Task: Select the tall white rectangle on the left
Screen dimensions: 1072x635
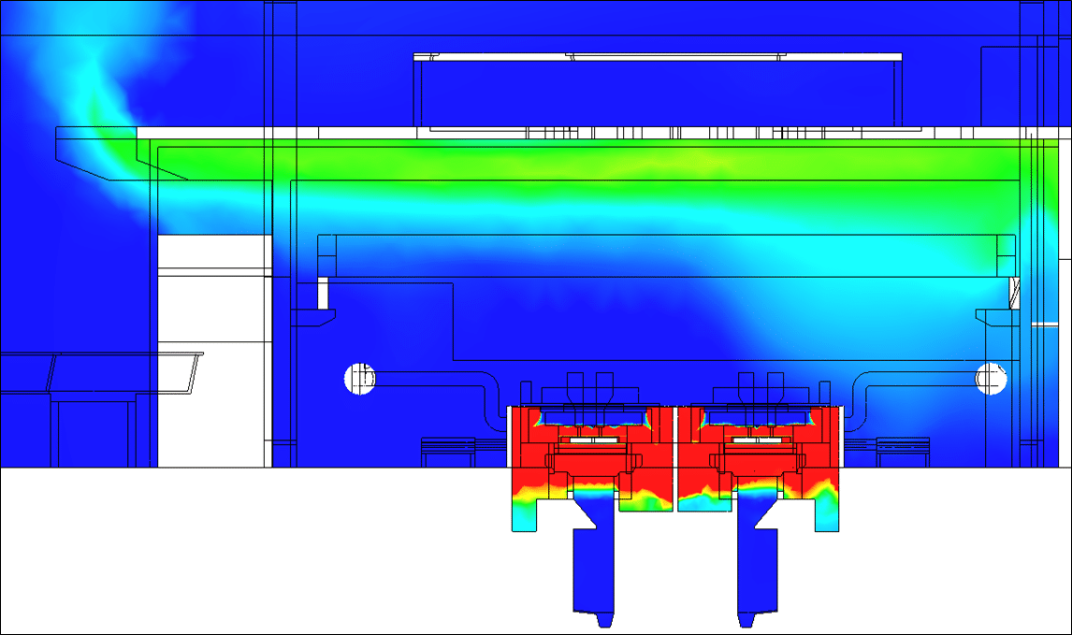Action: (x=214, y=351)
